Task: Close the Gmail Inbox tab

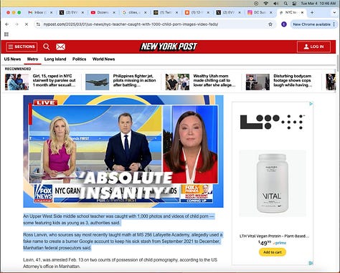Action: pyautogui.click(x=52, y=12)
